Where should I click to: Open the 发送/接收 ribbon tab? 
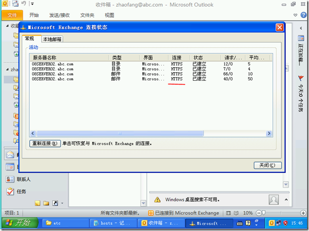tap(60, 15)
